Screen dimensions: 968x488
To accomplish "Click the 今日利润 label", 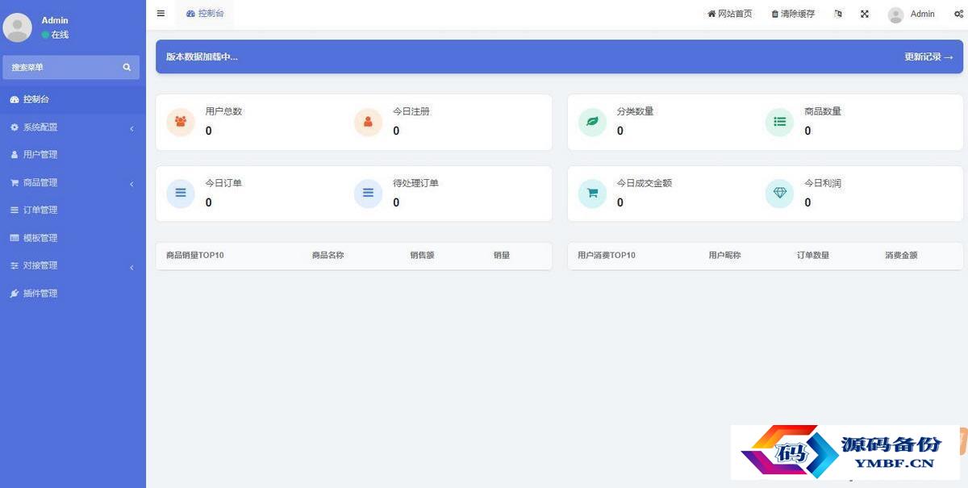I will coord(823,183).
